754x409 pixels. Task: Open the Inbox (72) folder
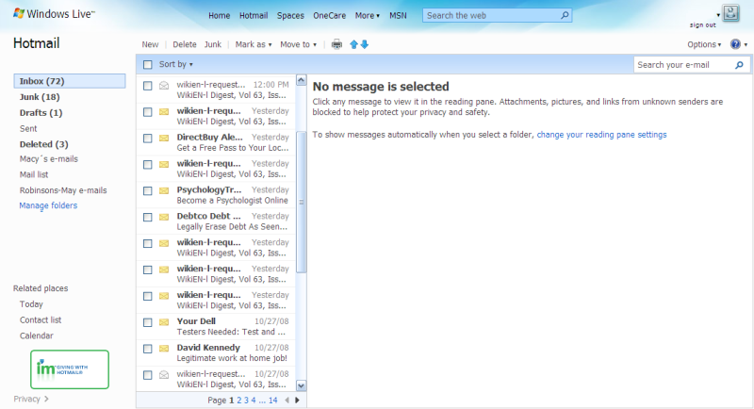pyautogui.click(x=70, y=81)
